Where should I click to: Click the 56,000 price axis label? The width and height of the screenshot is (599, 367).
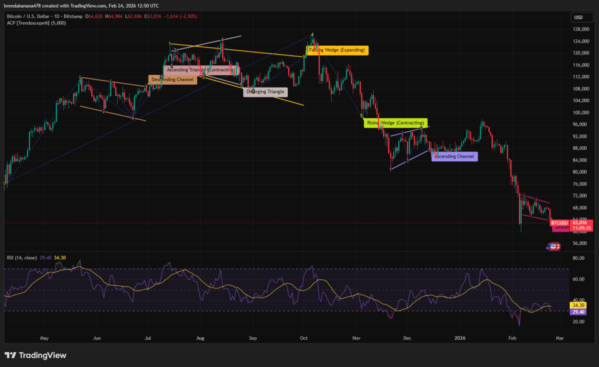(580, 243)
